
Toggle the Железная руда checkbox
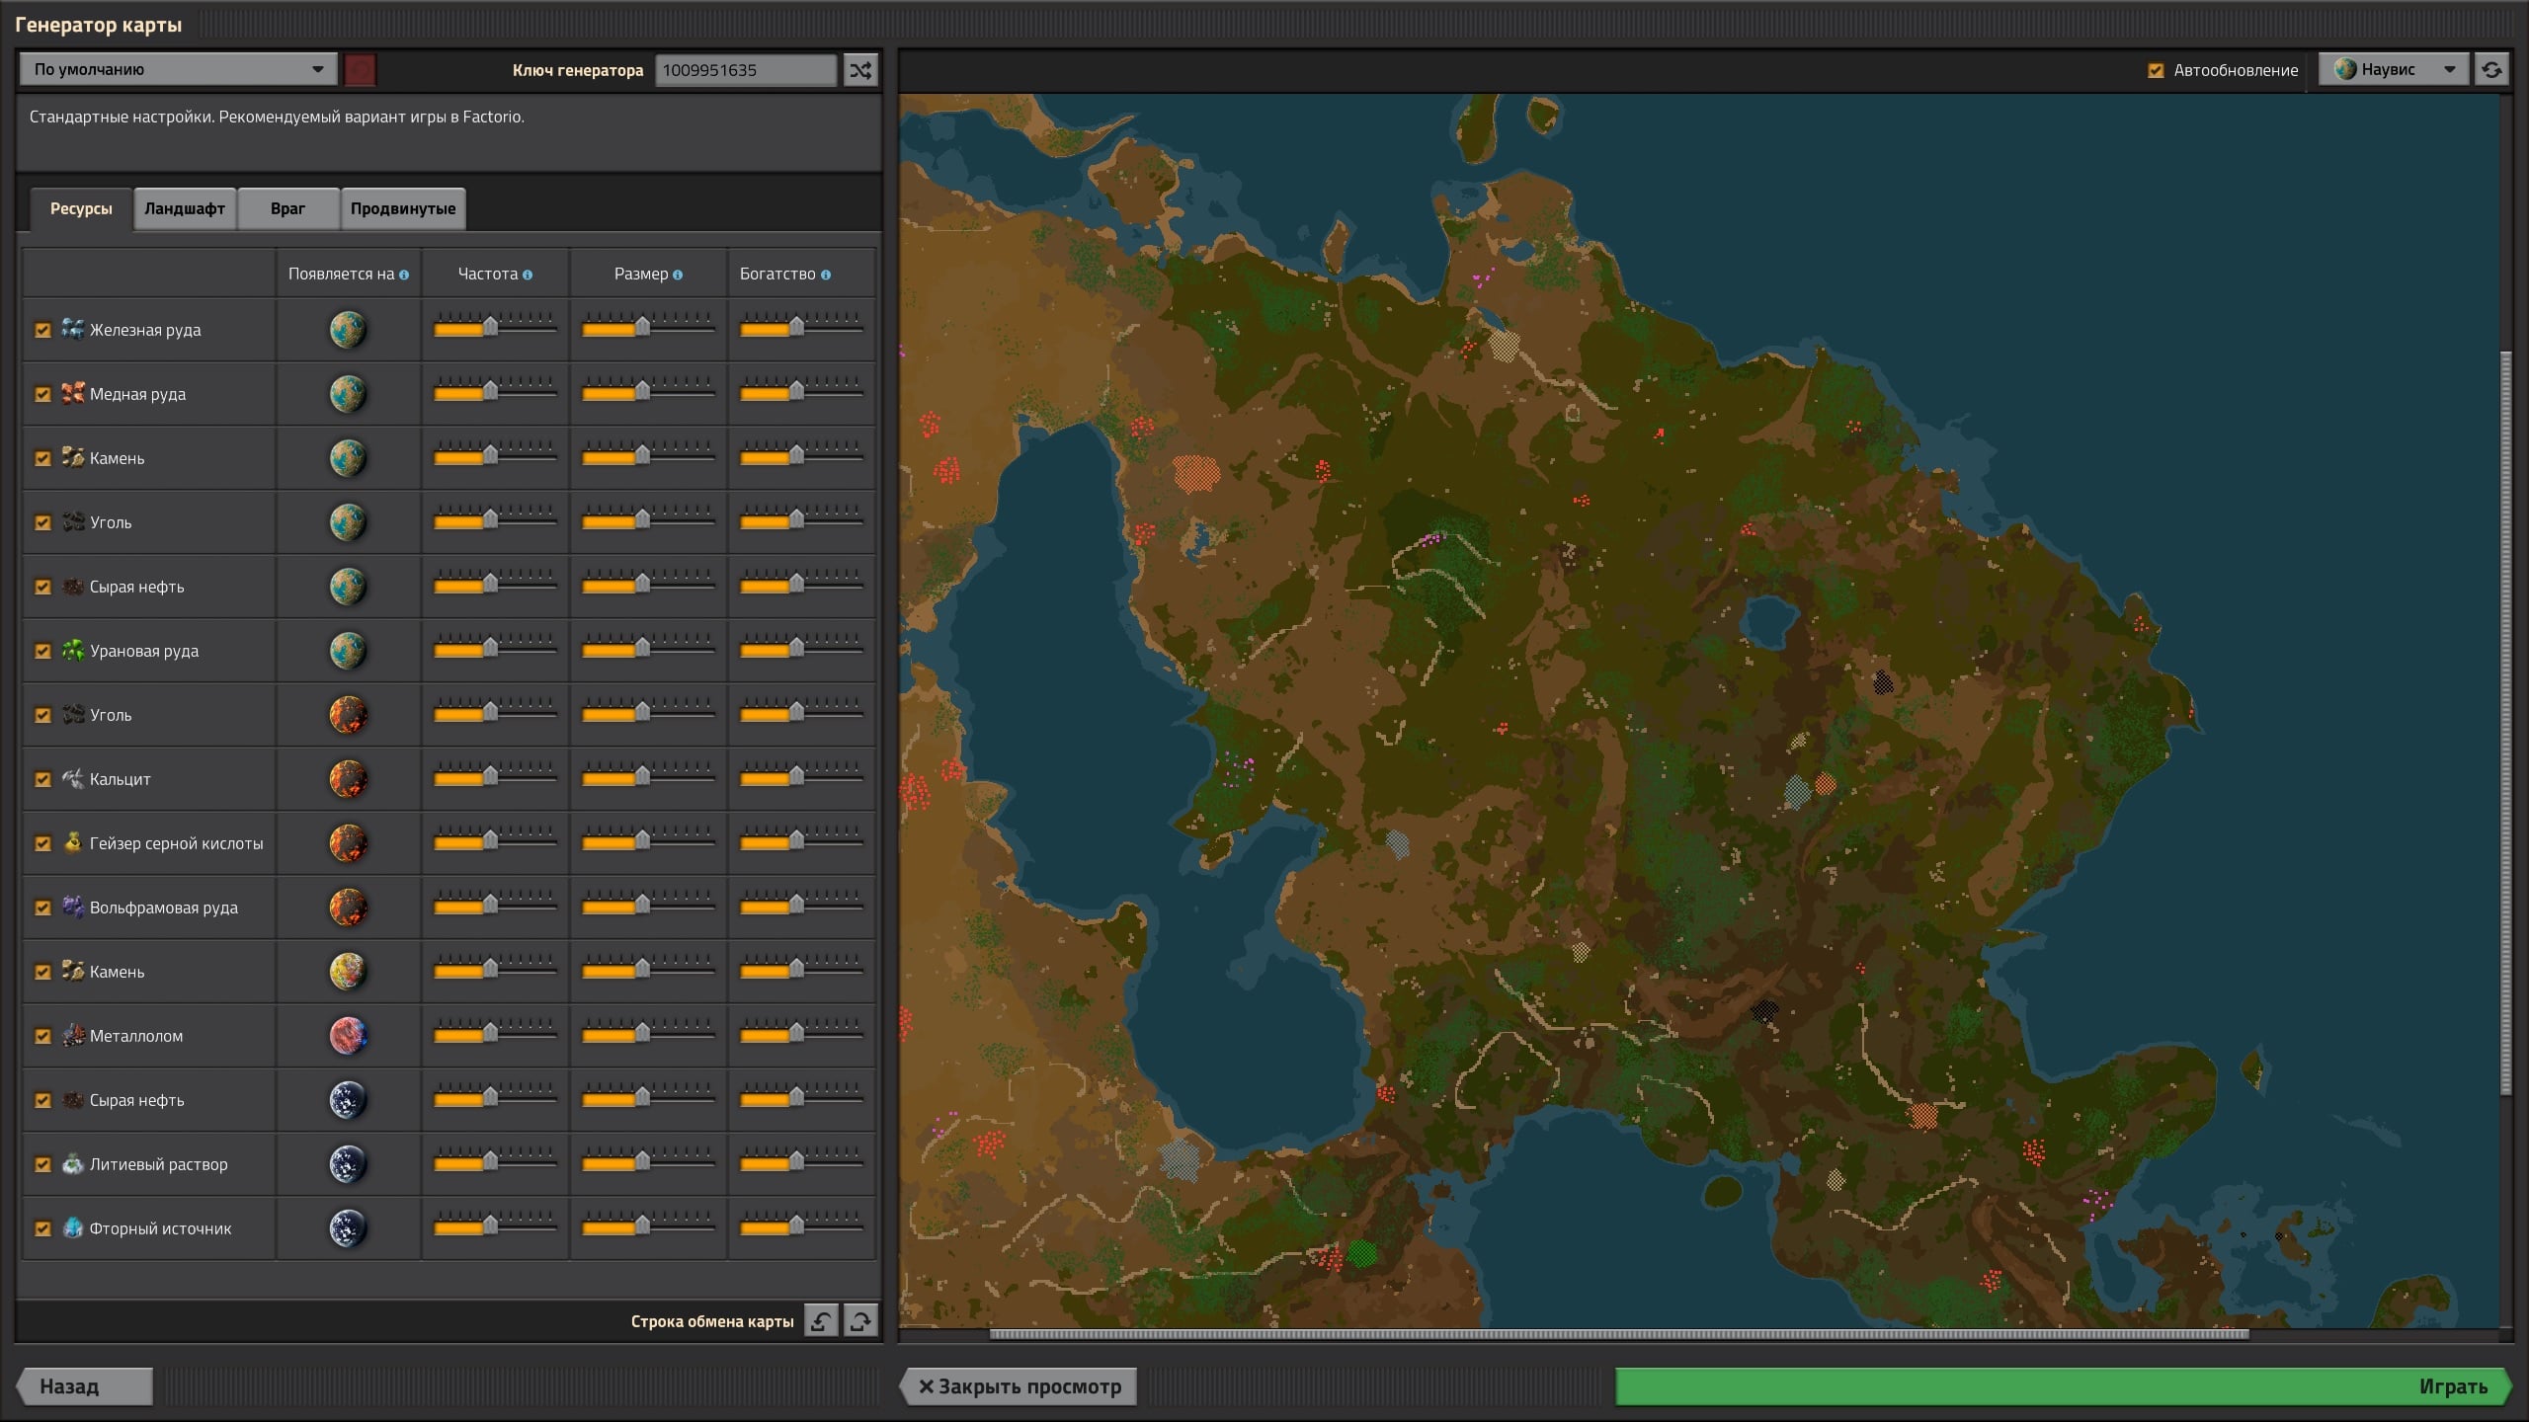click(42, 330)
